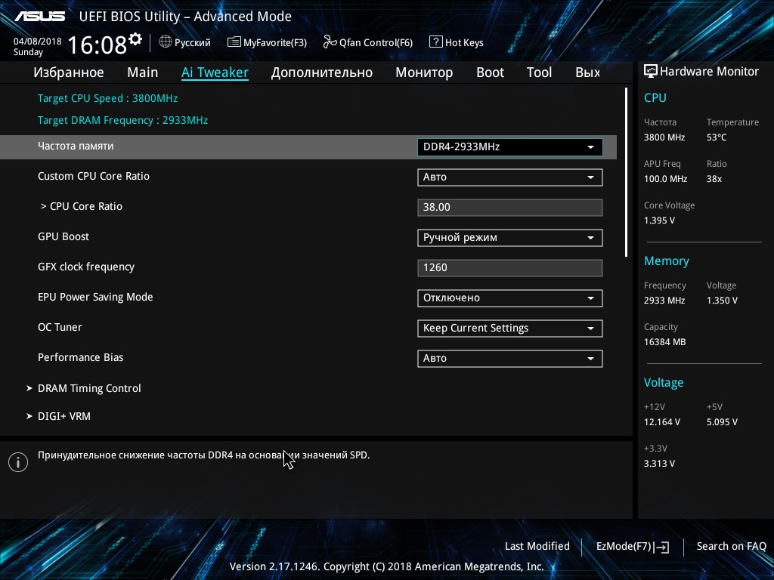Go to the Boot tab
The image size is (774, 580).
tap(490, 72)
